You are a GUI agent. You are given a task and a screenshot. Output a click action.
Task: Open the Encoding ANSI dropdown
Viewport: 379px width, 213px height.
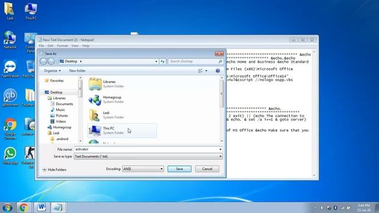(143, 169)
